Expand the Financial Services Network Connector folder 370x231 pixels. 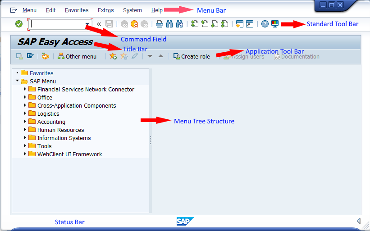click(25, 89)
